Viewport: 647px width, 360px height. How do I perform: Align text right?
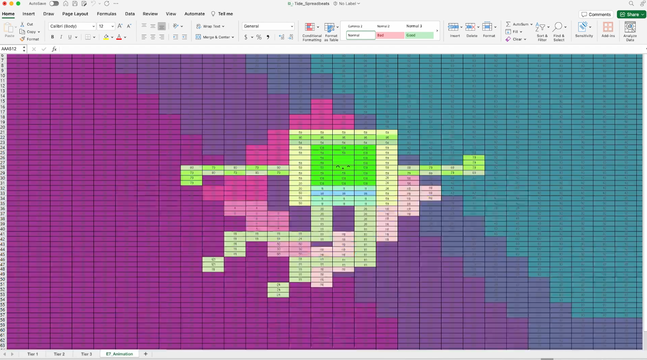pyautogui.click(x=162, y=37)
